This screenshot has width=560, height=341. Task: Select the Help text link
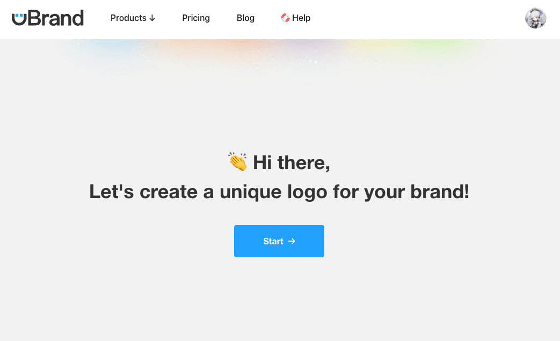tap(301, 18)
